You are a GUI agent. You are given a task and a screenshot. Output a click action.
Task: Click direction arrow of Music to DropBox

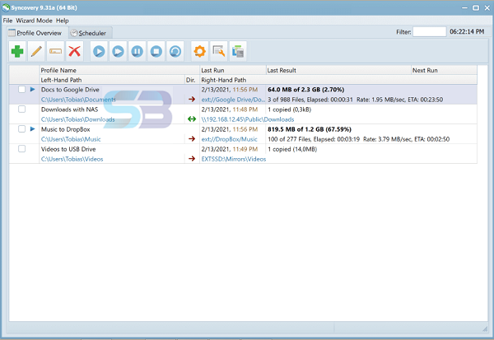pos(192,139)
